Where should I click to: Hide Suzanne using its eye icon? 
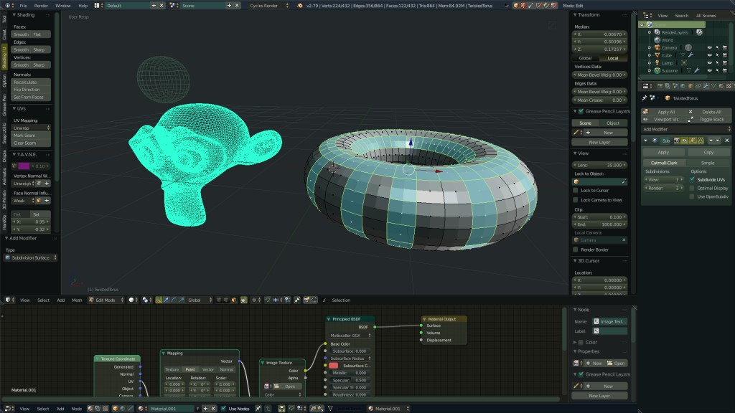tap(709, 70)
